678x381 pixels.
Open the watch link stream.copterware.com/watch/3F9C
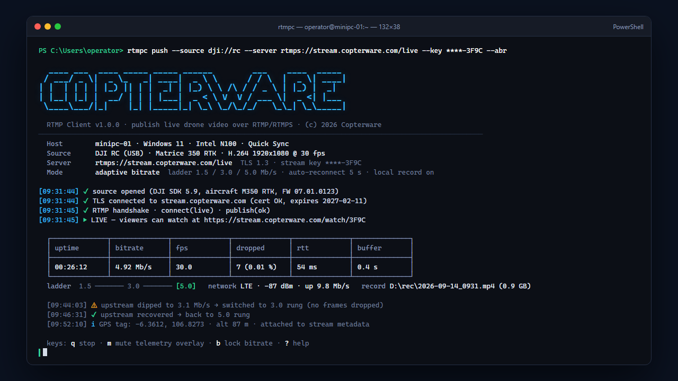coord(285,220)
